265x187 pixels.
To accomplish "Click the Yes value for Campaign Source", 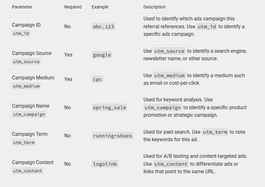I will point(68,55).
